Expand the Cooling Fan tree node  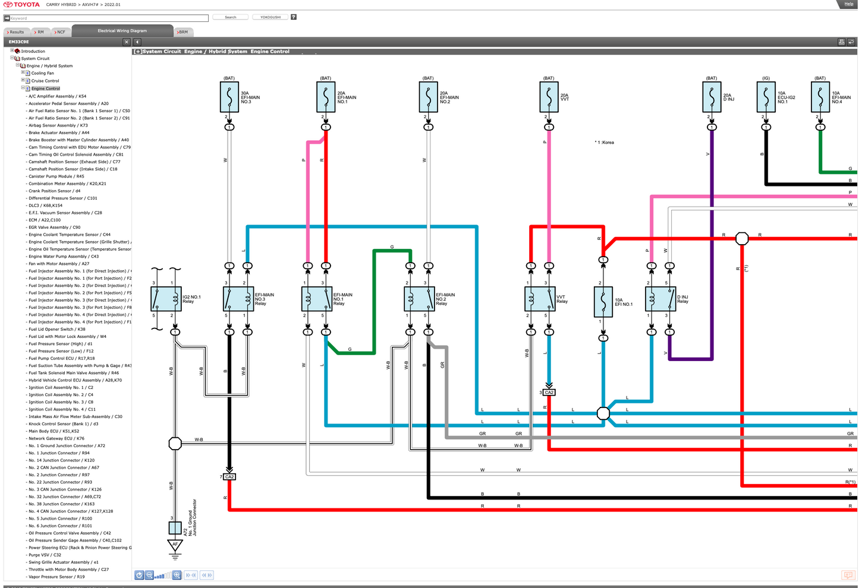[23, 73]
